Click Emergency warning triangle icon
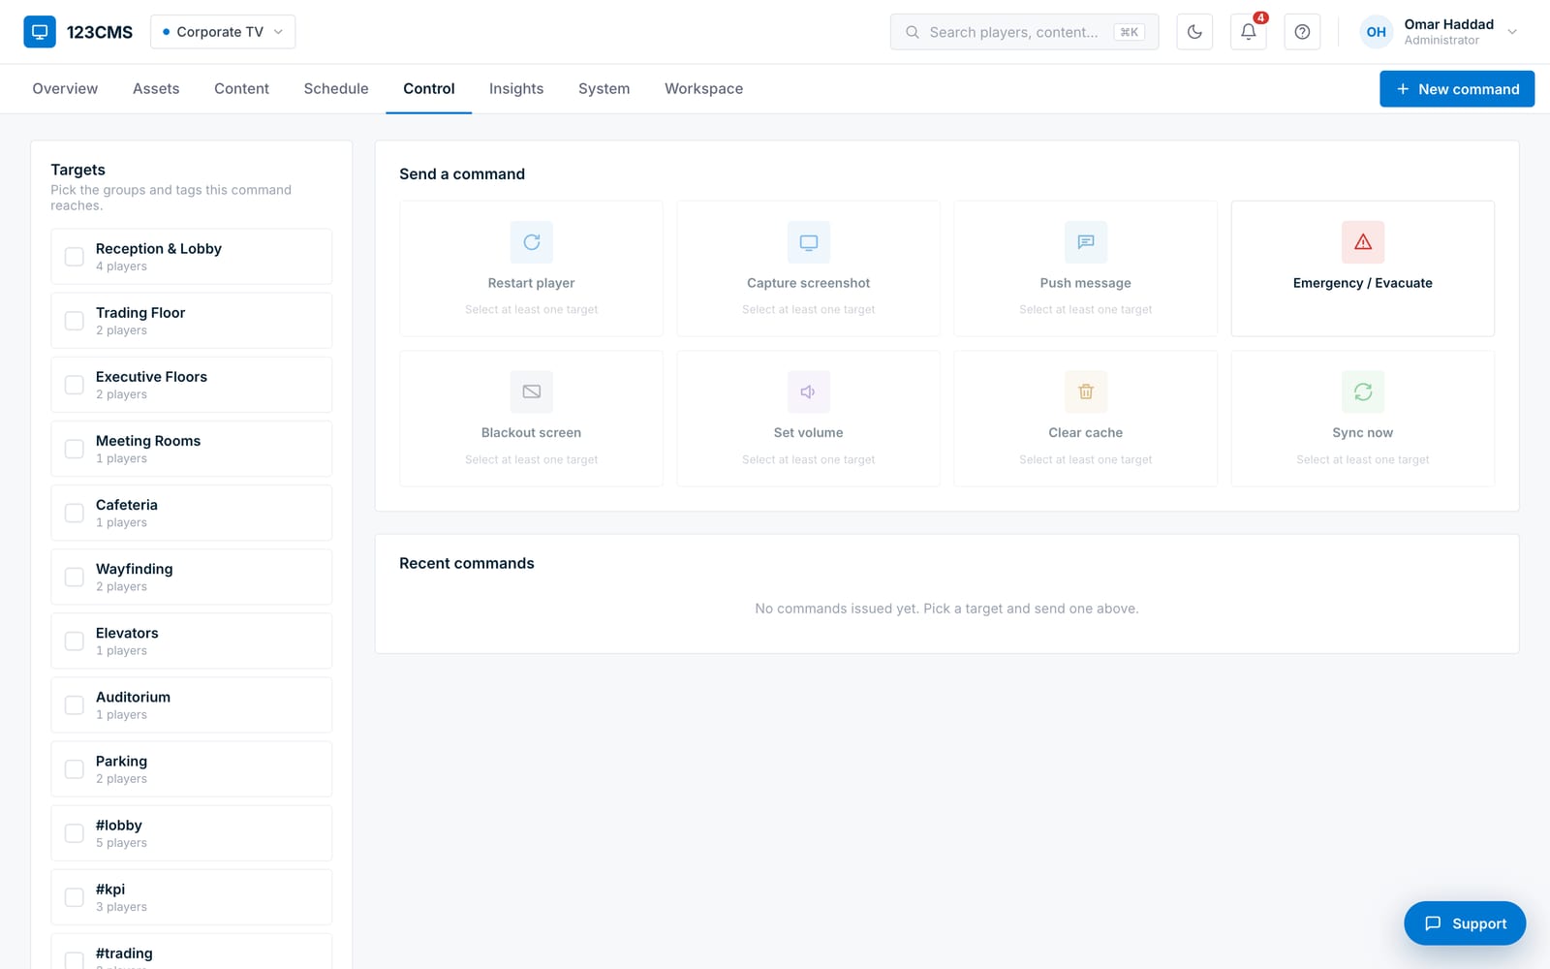1550x969 pixels. 1363,242
